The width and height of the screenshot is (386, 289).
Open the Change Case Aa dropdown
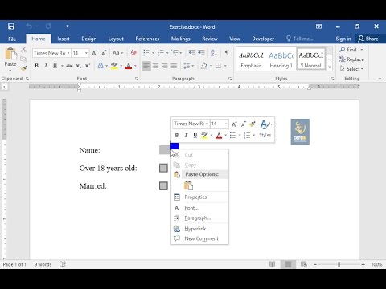(x=118, y=53)
